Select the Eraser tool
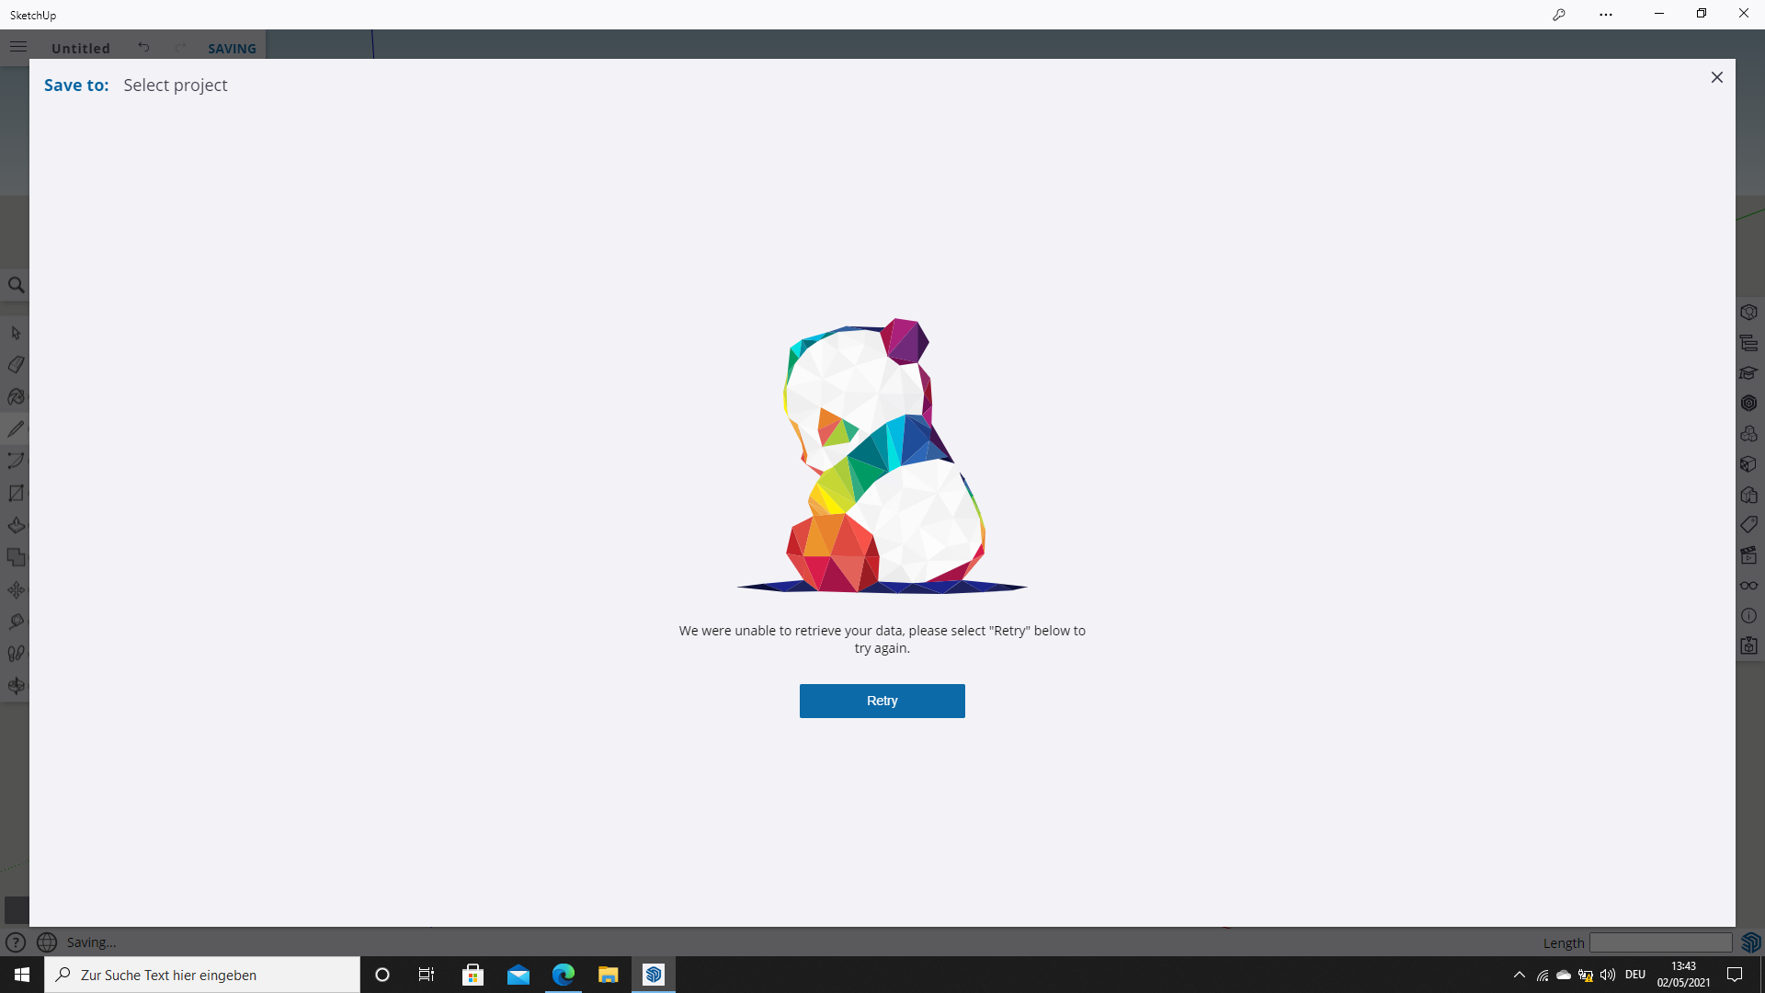 (x=16, y=365)
